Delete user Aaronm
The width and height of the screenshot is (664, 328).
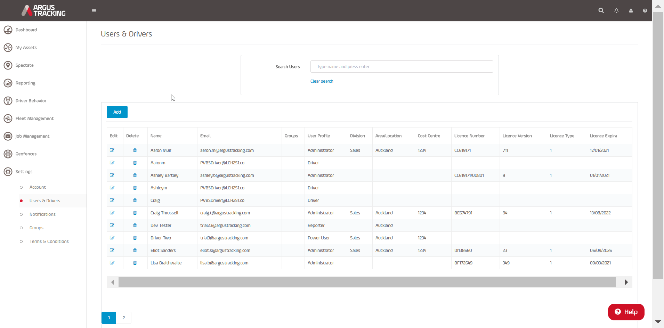tap(135, 163)
